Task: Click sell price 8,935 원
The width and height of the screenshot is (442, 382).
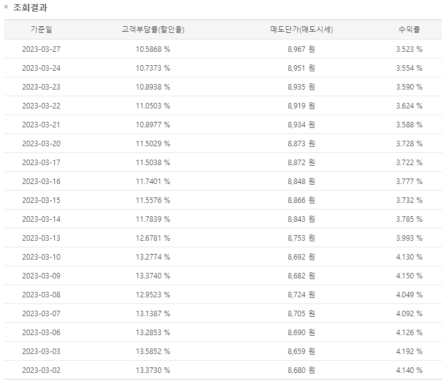Action: coord(301,87)
